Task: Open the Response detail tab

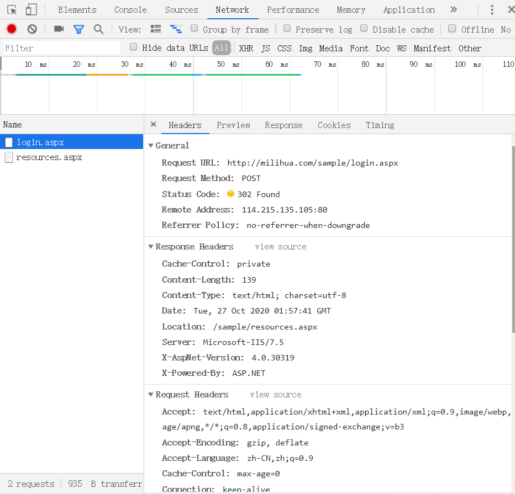Action: (x=284, y=125)
